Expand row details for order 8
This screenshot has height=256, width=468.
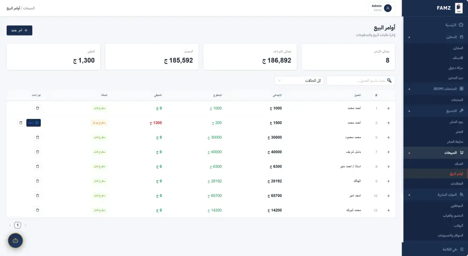pyautogui.click(x=388, y=167)
